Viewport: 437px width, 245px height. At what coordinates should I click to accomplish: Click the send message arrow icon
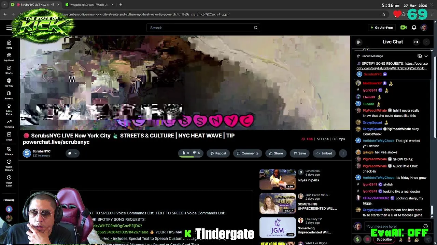(x=427, y=240)
